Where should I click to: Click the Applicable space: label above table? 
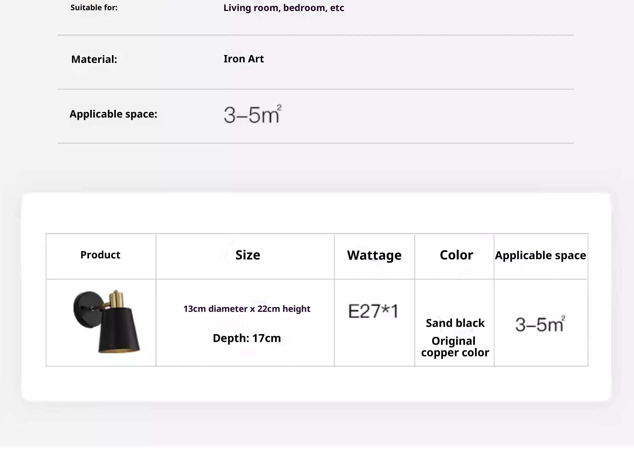click(113, 114)
